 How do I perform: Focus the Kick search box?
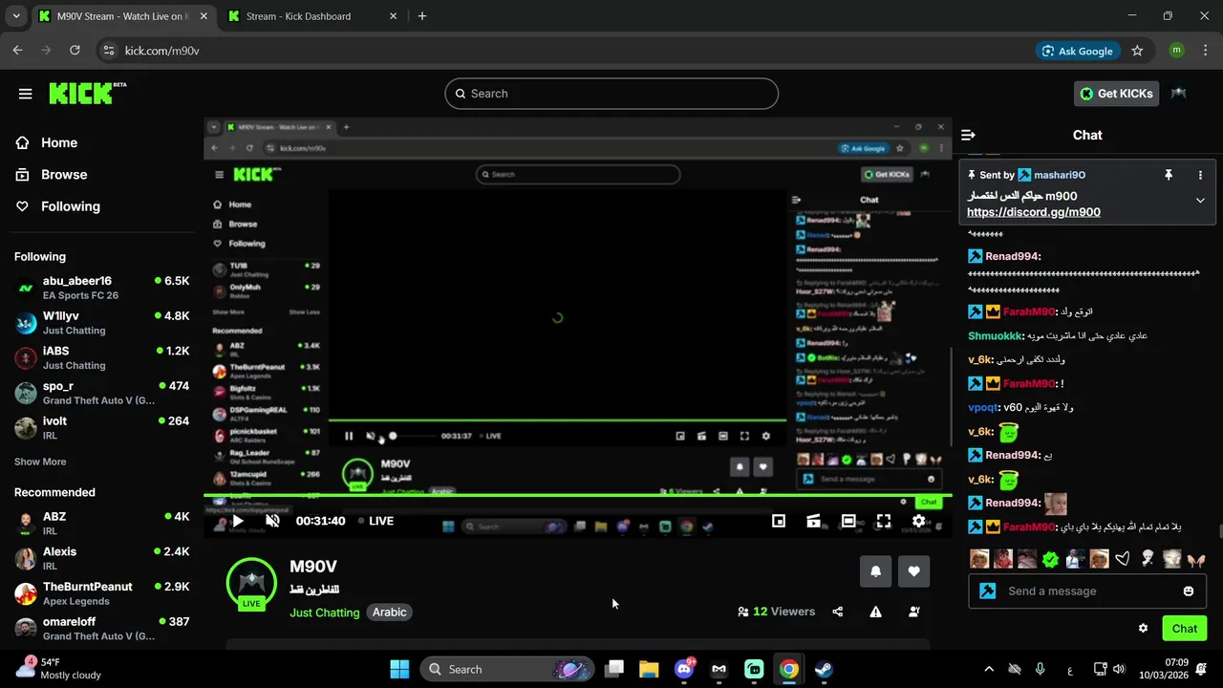tap(611, 94)
